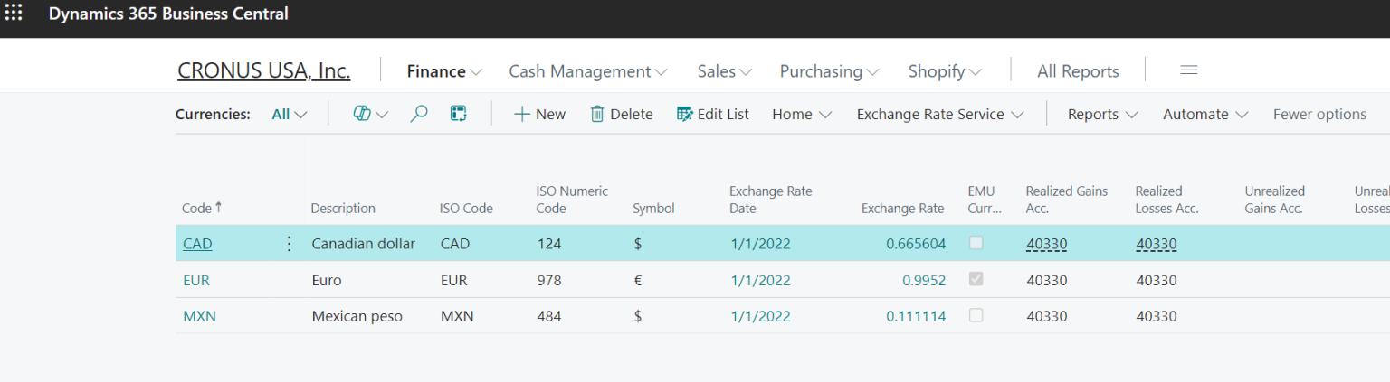1390x382 pixels.
Task: Click MXN exchange rate date 1/1/2022
Action: tap(760, 316)
